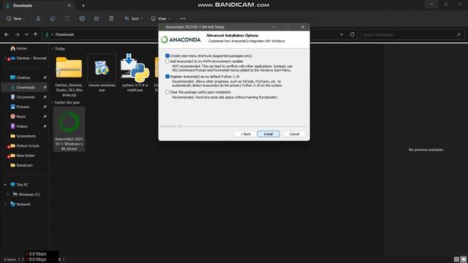This screenshot has height=263, width=468.
Task: Click the Rename icon in toolbar
Action: (82, 18)
